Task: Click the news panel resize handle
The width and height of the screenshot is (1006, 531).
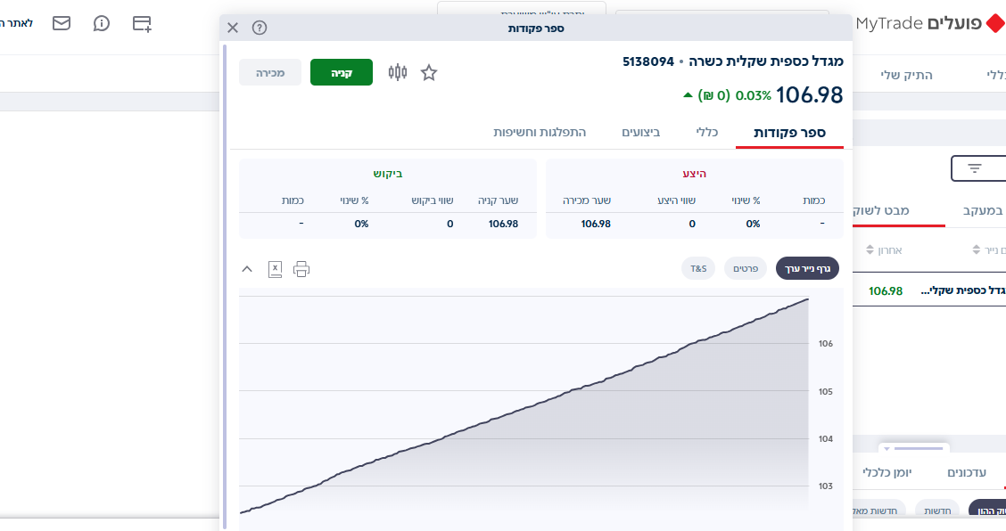Action: tap(913, 448)
